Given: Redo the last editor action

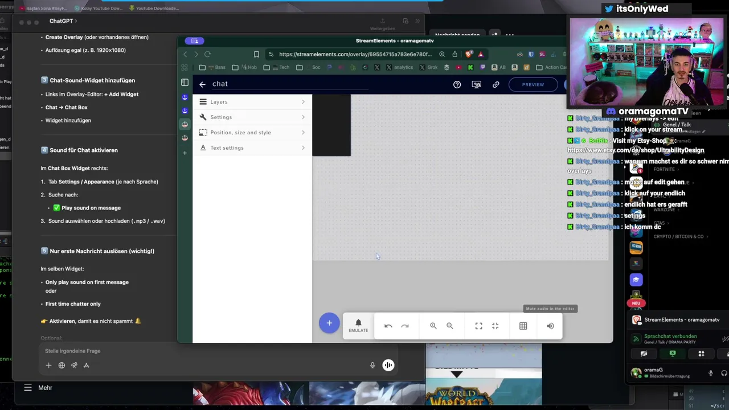Looking at the screenshot, I should [405, 326].
